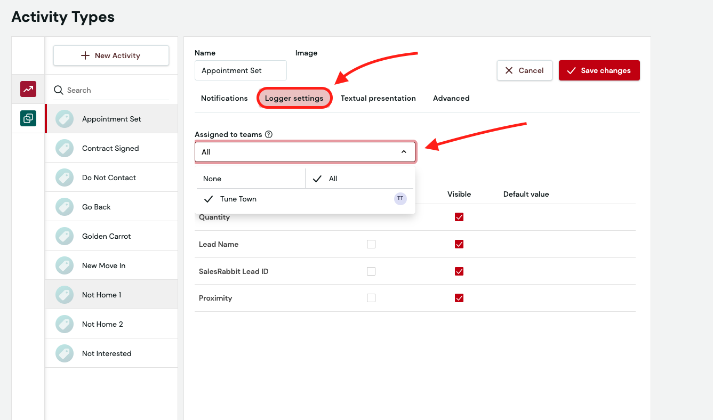Viewport: 713px width, 420px height.
Task: Click the magnifier icon in the search box
Action: (59, 90)
